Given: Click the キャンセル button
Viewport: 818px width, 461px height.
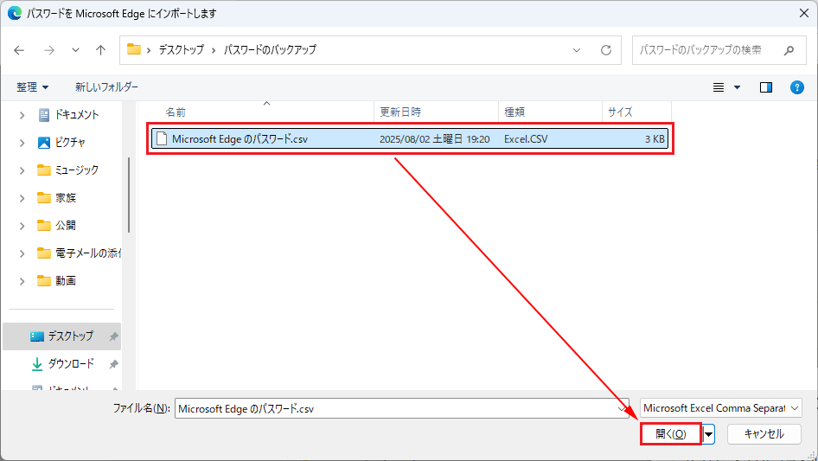Looking at the screenshot, I should (x=764, y=434).
